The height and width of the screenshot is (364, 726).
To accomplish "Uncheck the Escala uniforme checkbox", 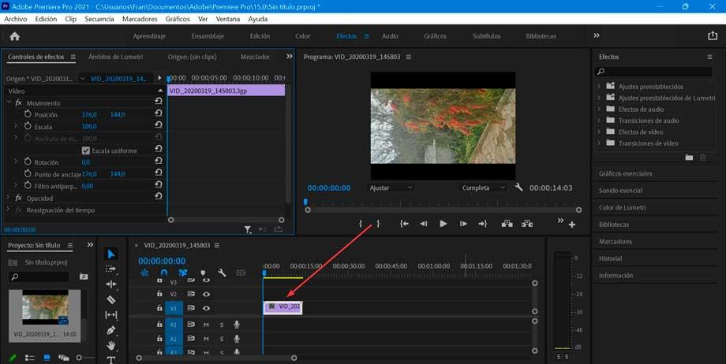I will click(x=86, y=150).
